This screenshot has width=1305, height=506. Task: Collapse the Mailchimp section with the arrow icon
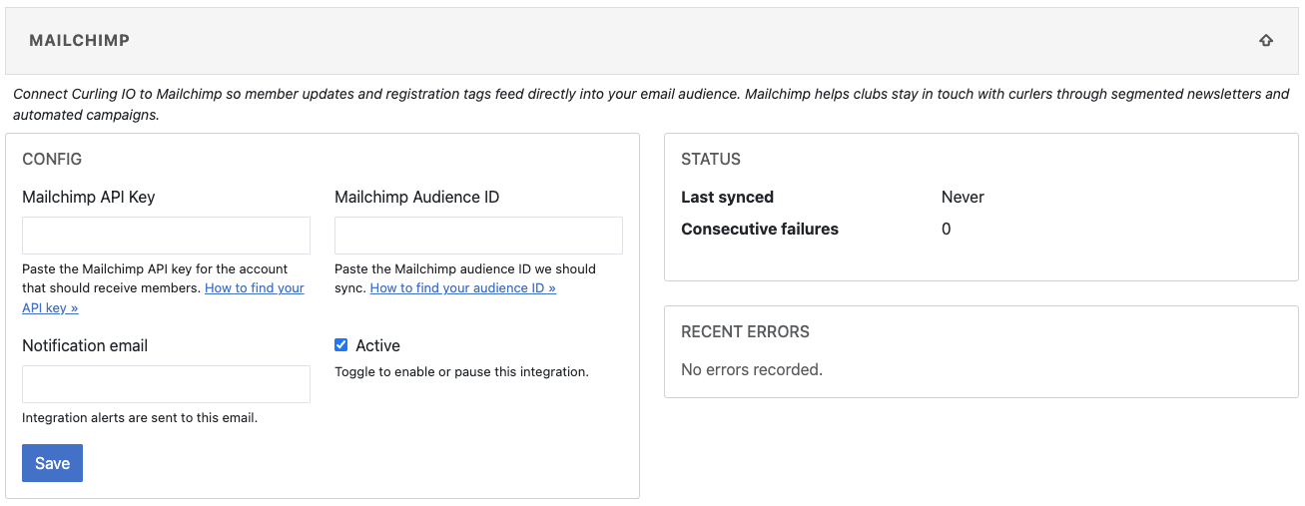click(1265, 41)
